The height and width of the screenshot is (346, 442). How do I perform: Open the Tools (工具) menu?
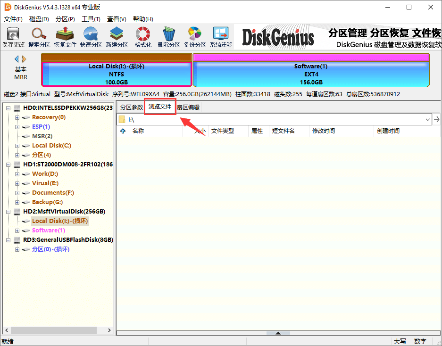(91, 19)
